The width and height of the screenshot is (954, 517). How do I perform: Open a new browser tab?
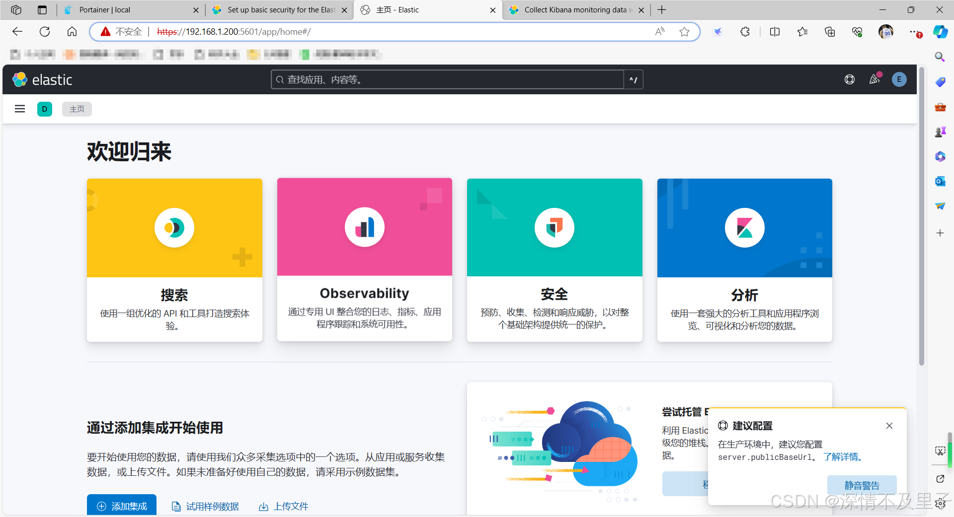coord(662,10)
